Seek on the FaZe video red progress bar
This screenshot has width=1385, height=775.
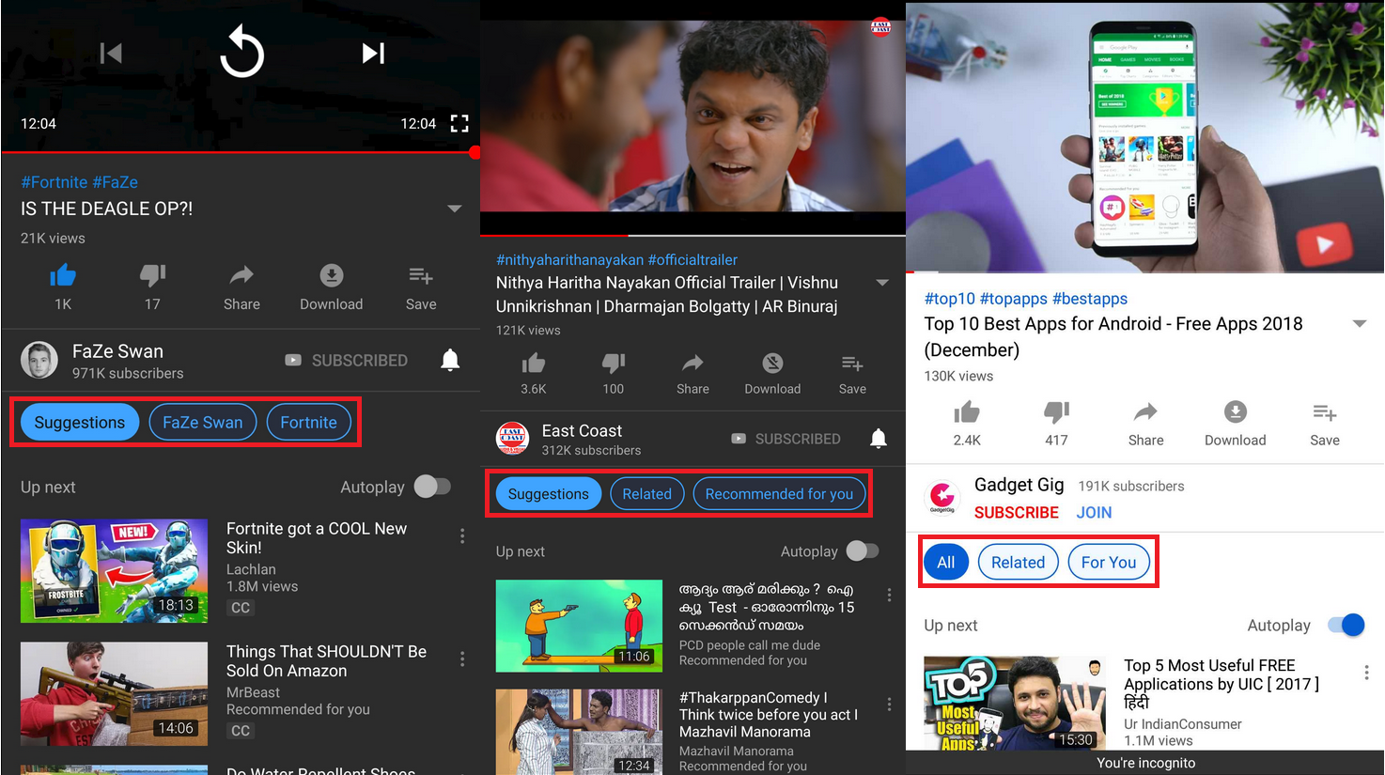(x=241, y=151)
